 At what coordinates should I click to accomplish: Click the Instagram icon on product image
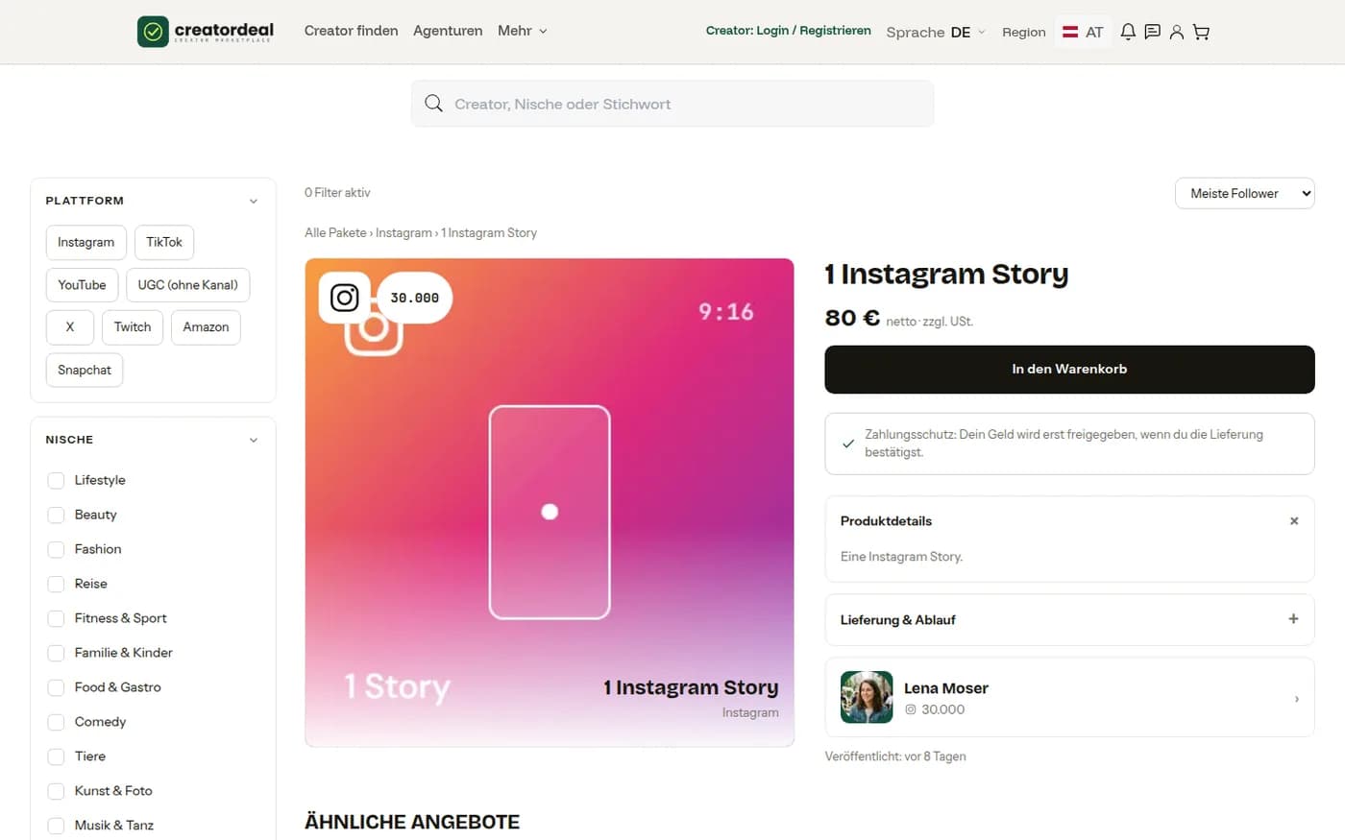(x=344, y=298)
